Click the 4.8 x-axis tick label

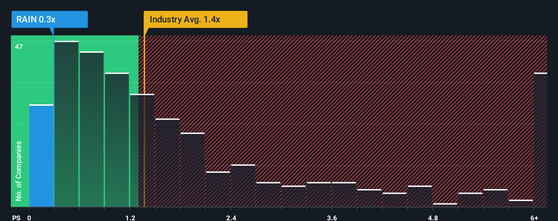(x=433, y=218)
